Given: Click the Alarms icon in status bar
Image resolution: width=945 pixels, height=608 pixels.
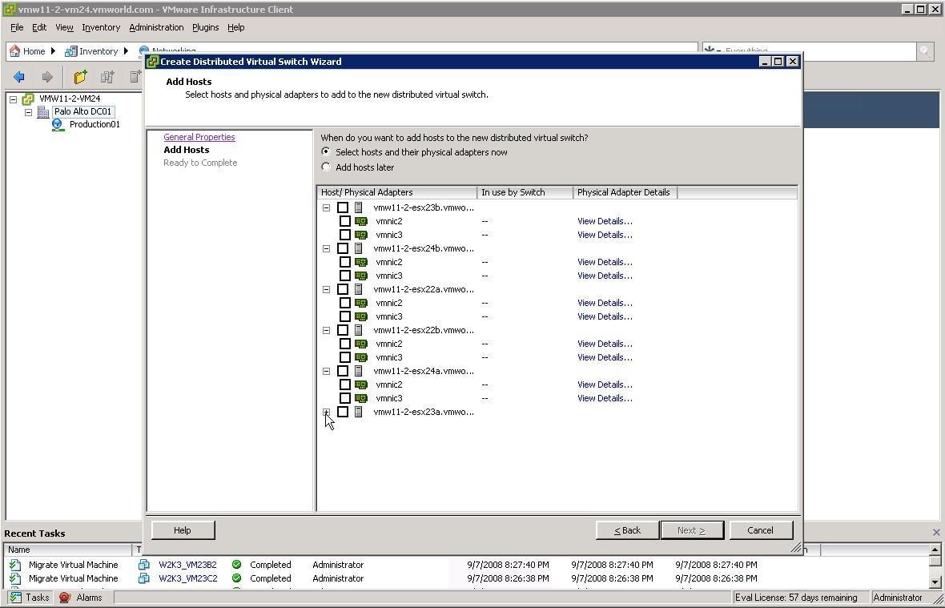Looking at the screenshot, I should 65,598.
